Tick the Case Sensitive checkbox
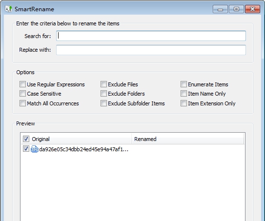This screenshot has width=265, height=221. tap(22, 94)
